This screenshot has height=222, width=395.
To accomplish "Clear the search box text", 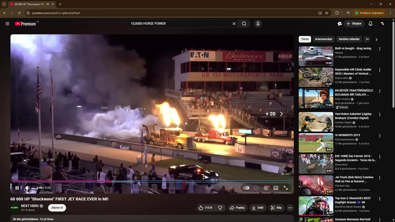I will tap(234, 24).
